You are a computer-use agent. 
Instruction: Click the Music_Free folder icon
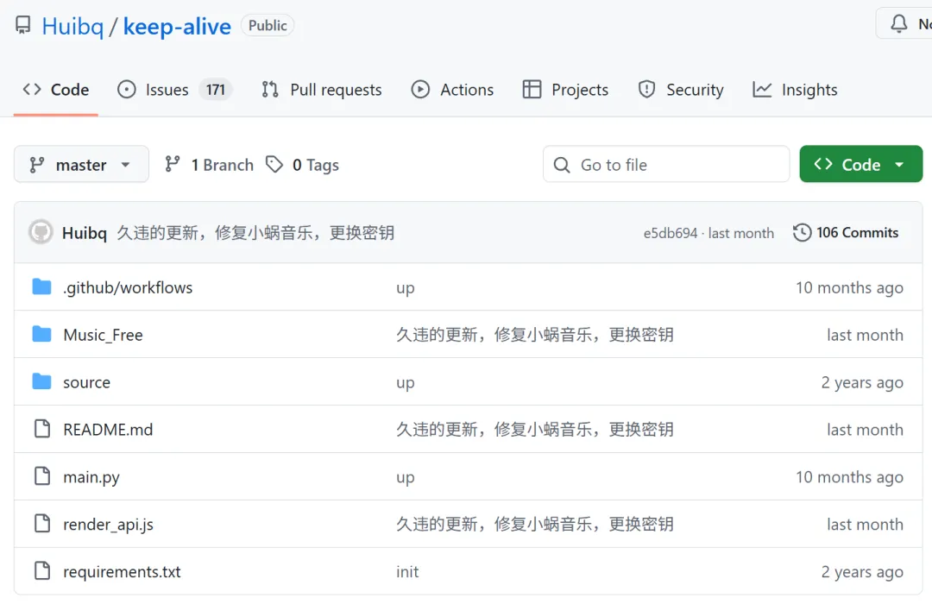point(41,334)
